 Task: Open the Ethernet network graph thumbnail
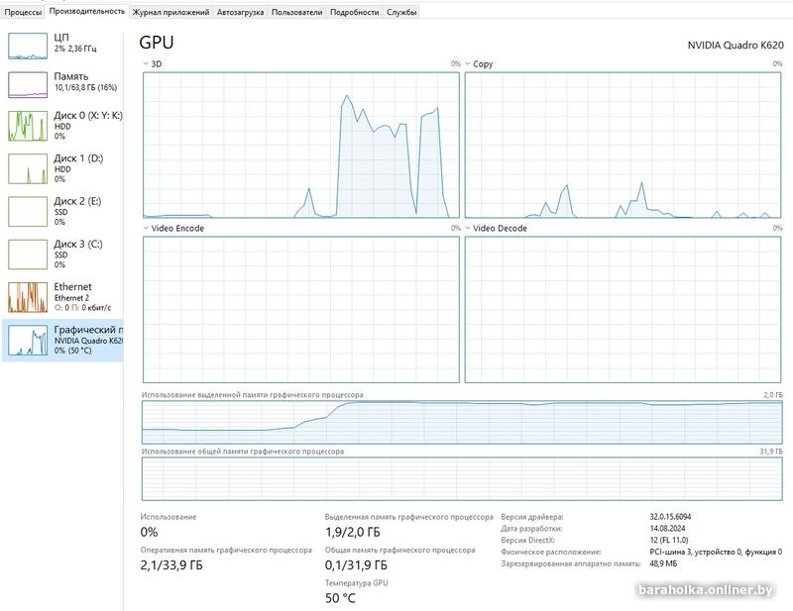pos(28,297)
